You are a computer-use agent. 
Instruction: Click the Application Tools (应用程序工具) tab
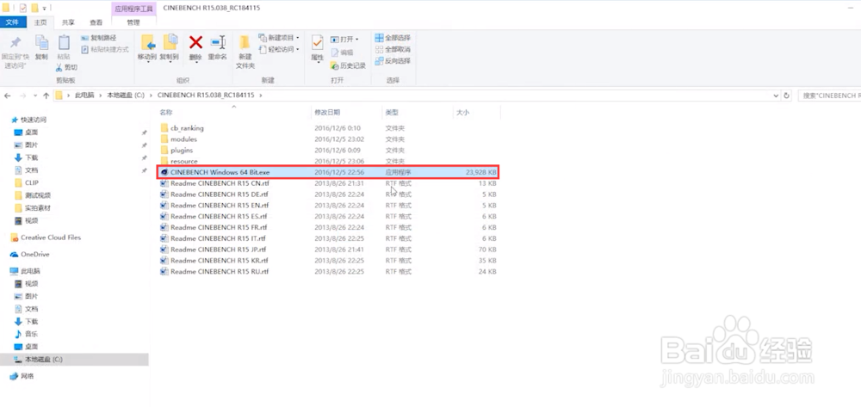click(133, 9)
